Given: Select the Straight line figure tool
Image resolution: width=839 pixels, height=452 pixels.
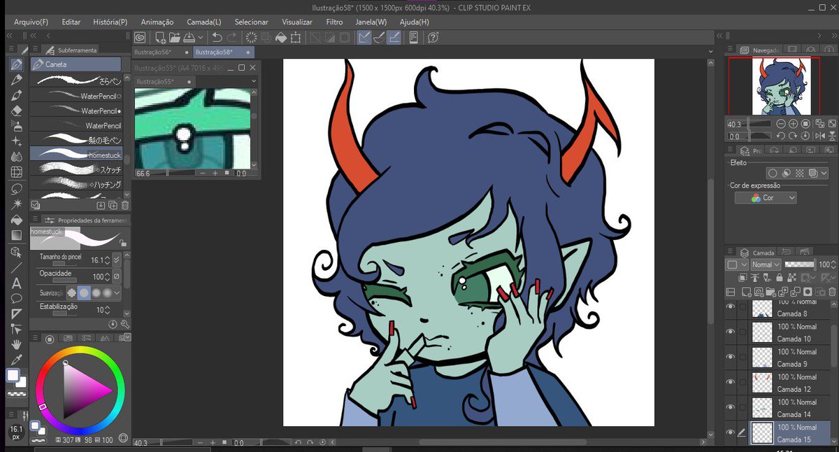Looking at the screenshot, I should (16, 268).
